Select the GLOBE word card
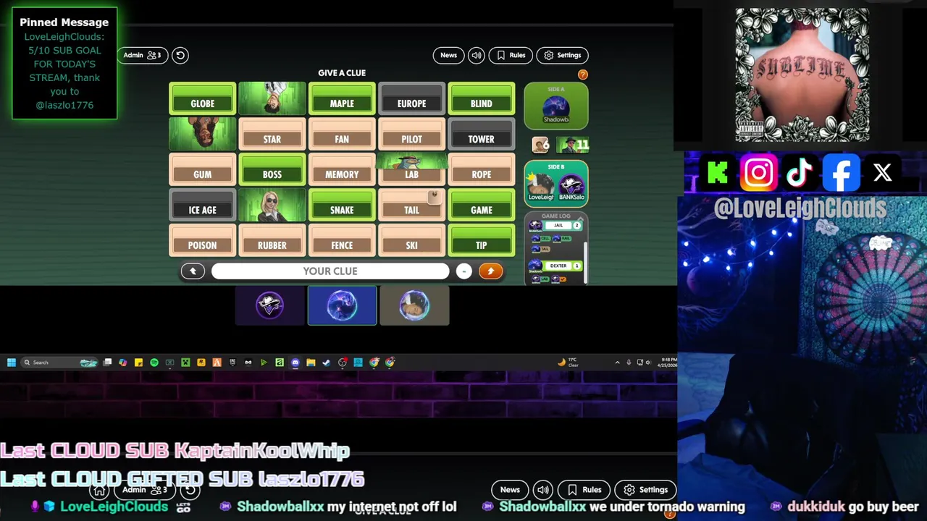927x521 pixels. (x=203, y=99)
